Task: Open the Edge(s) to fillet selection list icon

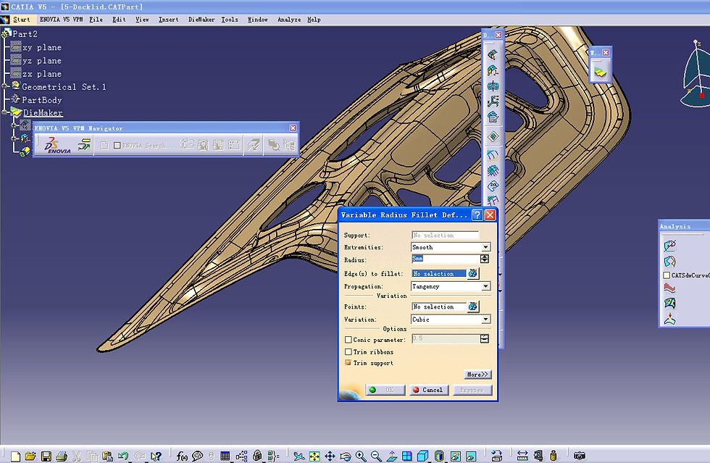Action: click(472, 273)
